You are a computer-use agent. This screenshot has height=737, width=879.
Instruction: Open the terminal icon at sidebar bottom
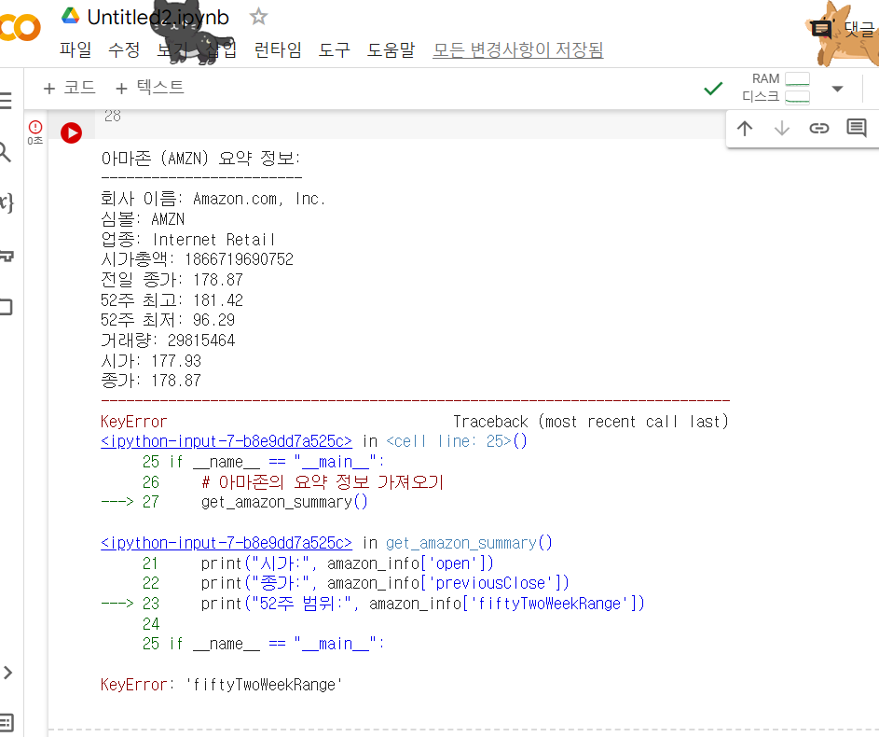click(7, 722)
